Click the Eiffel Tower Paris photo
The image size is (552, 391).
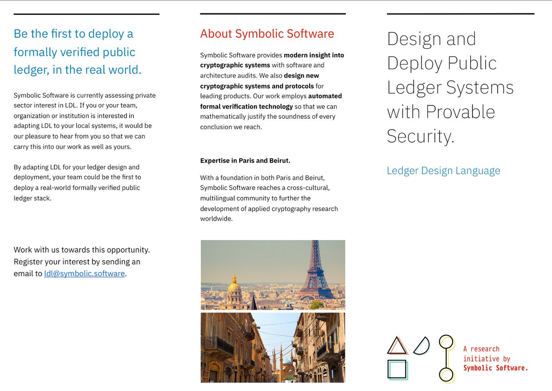click(x=273, y=275)
